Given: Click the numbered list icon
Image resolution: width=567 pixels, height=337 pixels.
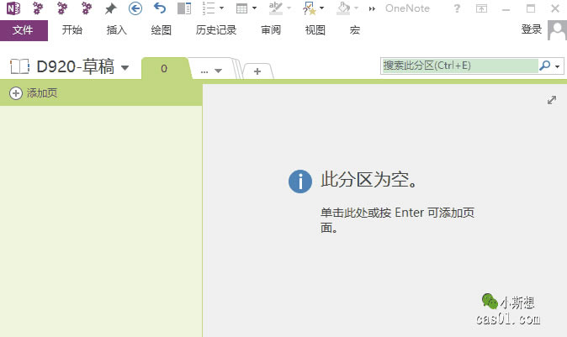Looking at the screenshot, I should click(x=209, y=8).
